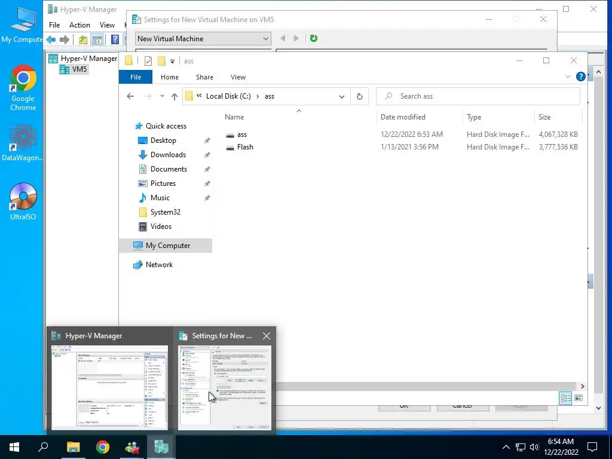Open Pictures in Quick access
The image size is (612, 459).
coord(163,183)
